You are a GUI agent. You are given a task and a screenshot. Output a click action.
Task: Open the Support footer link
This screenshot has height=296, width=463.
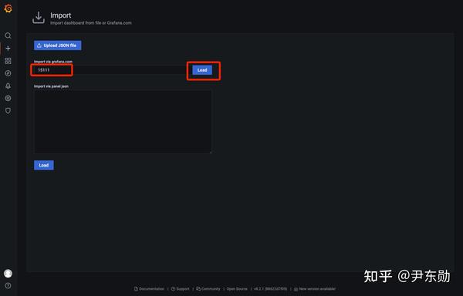180,289
